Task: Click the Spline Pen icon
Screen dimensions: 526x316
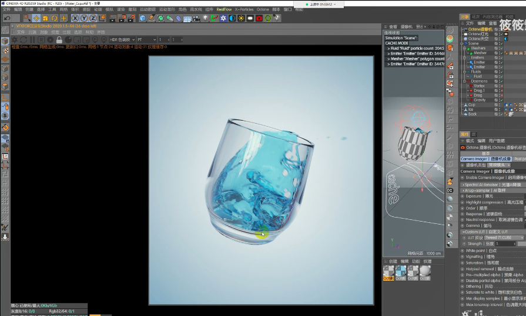Action: (152, 18)
